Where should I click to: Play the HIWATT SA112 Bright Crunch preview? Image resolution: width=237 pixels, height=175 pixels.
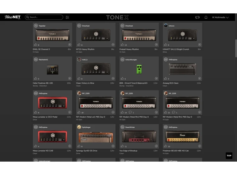200,45
